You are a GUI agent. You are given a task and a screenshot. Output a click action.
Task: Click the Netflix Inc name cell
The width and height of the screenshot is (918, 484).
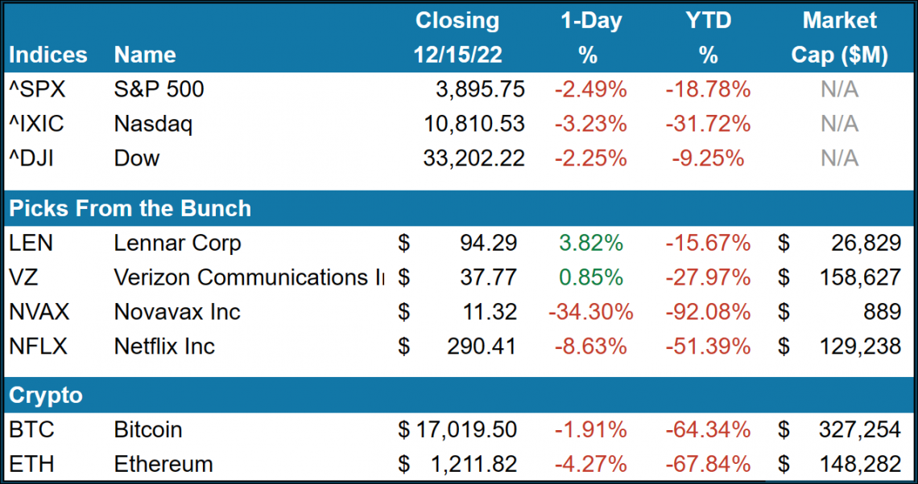tap(164, 347)
